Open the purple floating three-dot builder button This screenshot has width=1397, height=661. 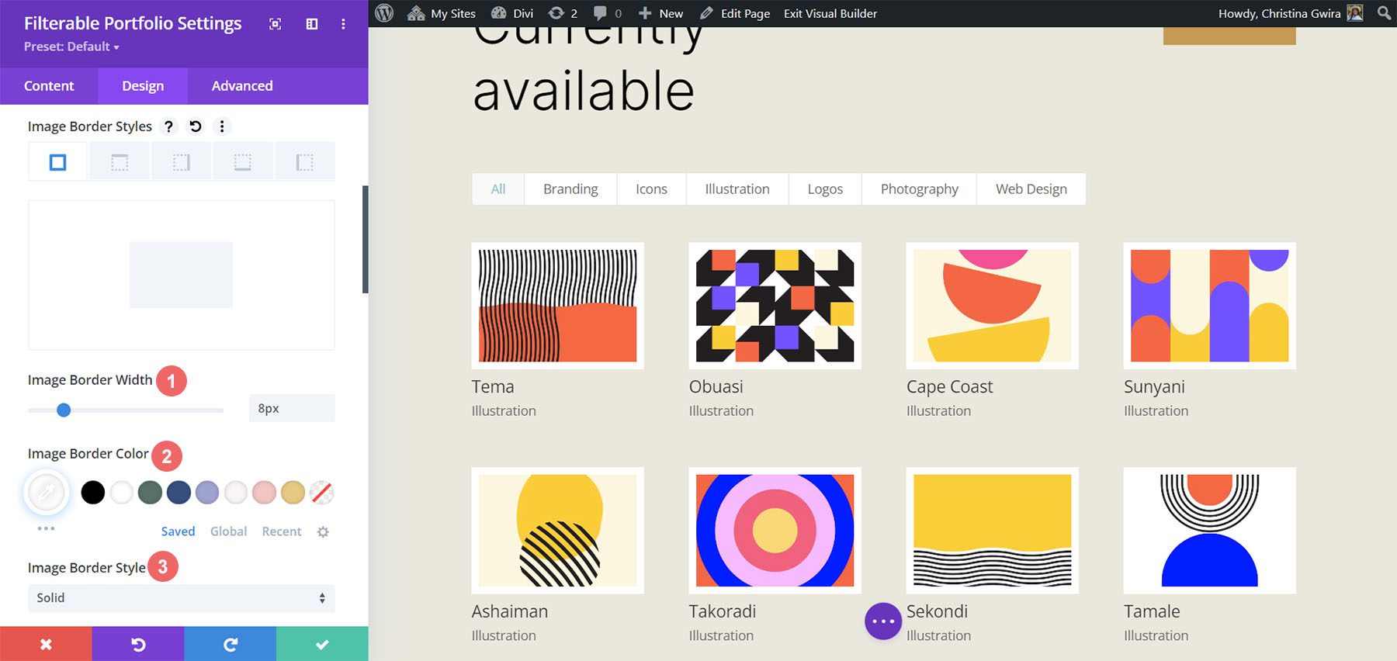click(x=882, y=621)
